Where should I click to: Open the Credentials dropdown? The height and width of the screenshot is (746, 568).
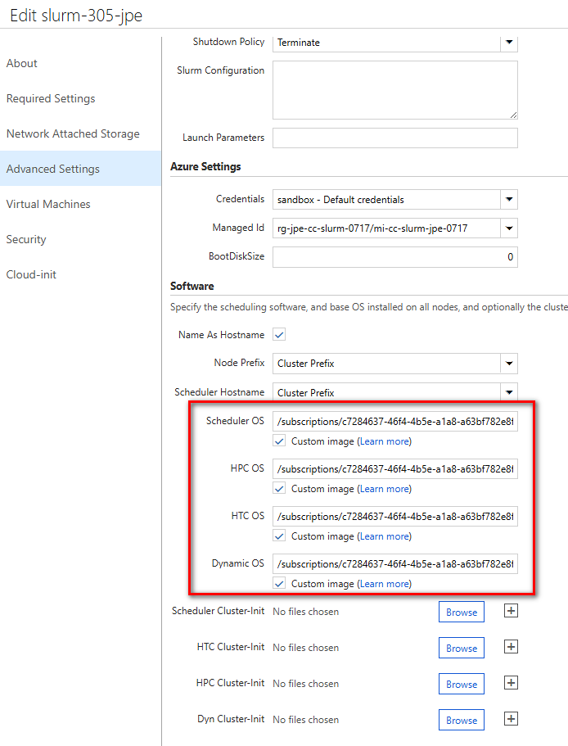click(508, 199)
